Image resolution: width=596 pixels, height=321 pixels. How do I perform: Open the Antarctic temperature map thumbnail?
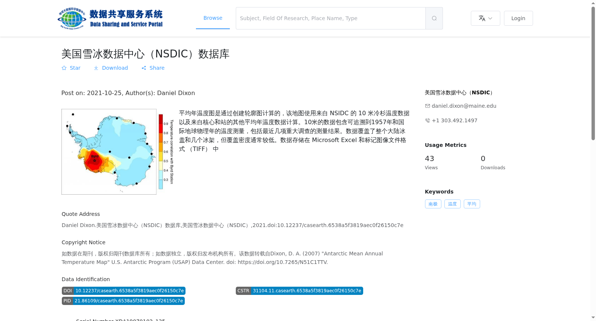[118, 152]
